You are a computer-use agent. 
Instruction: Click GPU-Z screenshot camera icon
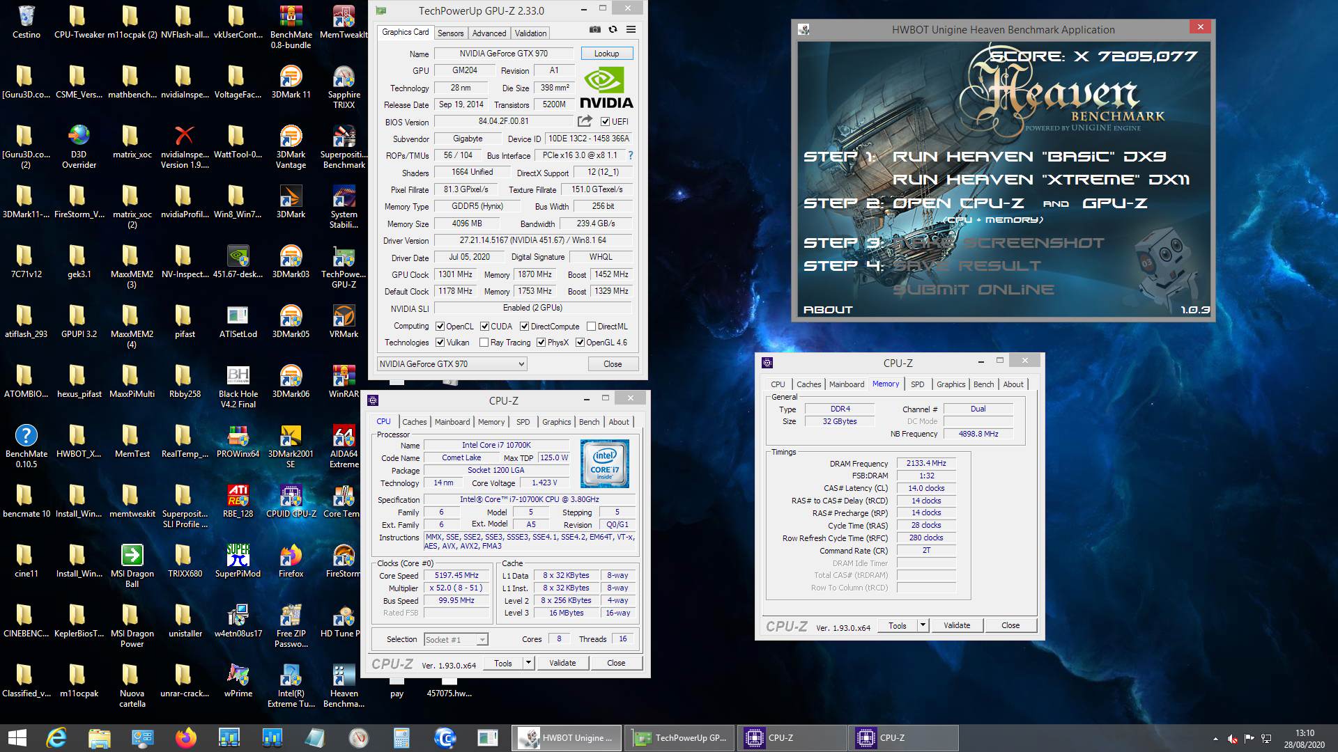(594, 29)
